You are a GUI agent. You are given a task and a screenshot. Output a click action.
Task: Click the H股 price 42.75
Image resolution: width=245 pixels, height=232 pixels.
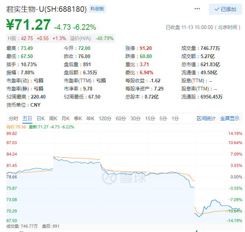pos(27,38)
